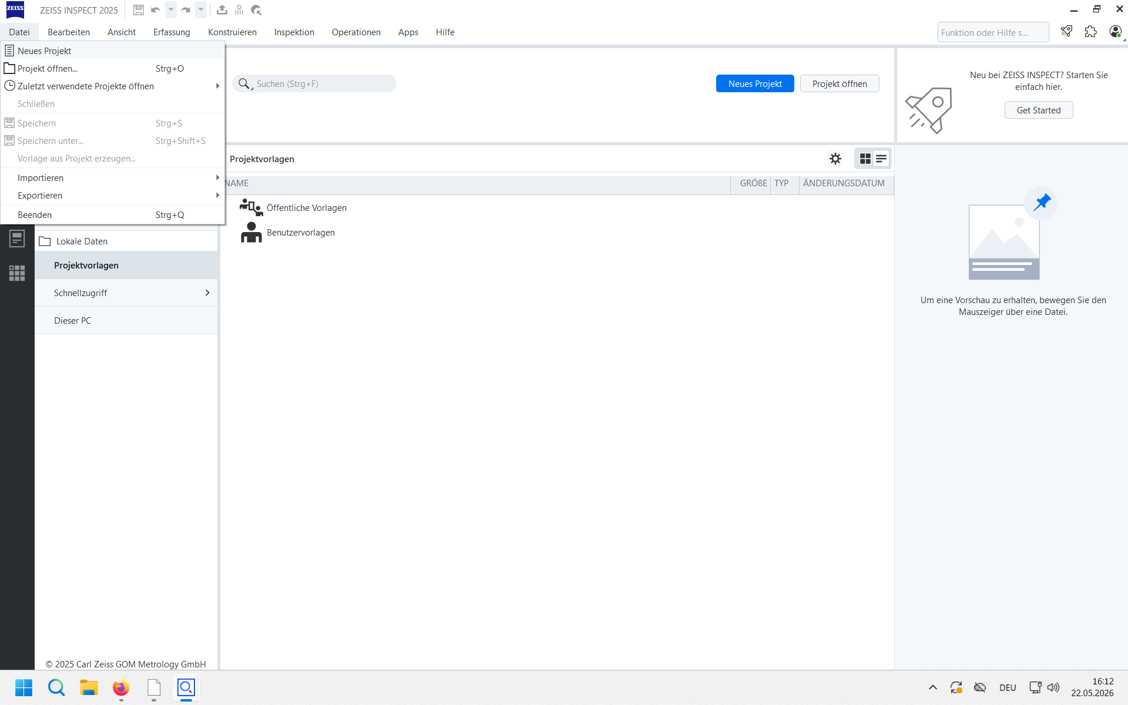Open Windows taskbar search
Image resolution: width=1128 pixels, height=705 pixels.
pyautogui.click(x=56, y=687)
